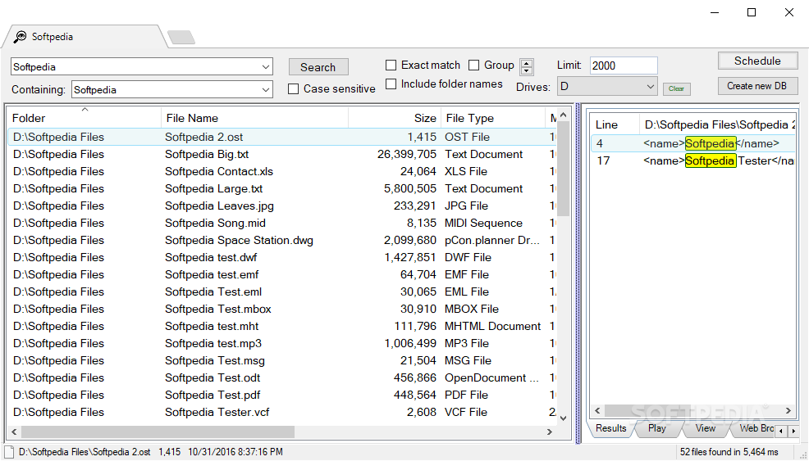Click preview line 17 Softpedia Tester match
Image resolution: width=809 pixels, height=461 pixels.
(693, 160)
